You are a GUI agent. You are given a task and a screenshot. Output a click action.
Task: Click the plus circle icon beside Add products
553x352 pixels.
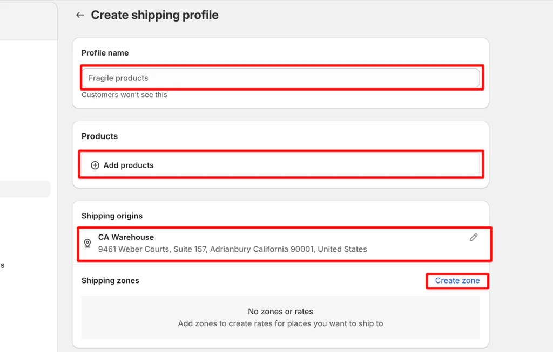click(95, 165)
